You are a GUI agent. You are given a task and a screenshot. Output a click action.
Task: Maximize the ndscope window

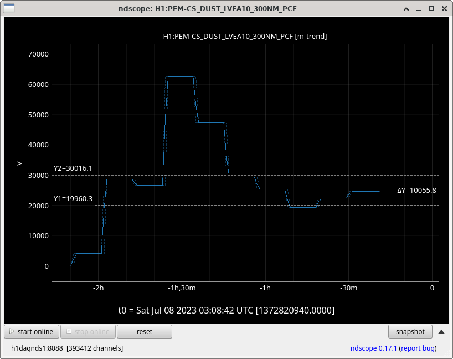click(430, 8)
